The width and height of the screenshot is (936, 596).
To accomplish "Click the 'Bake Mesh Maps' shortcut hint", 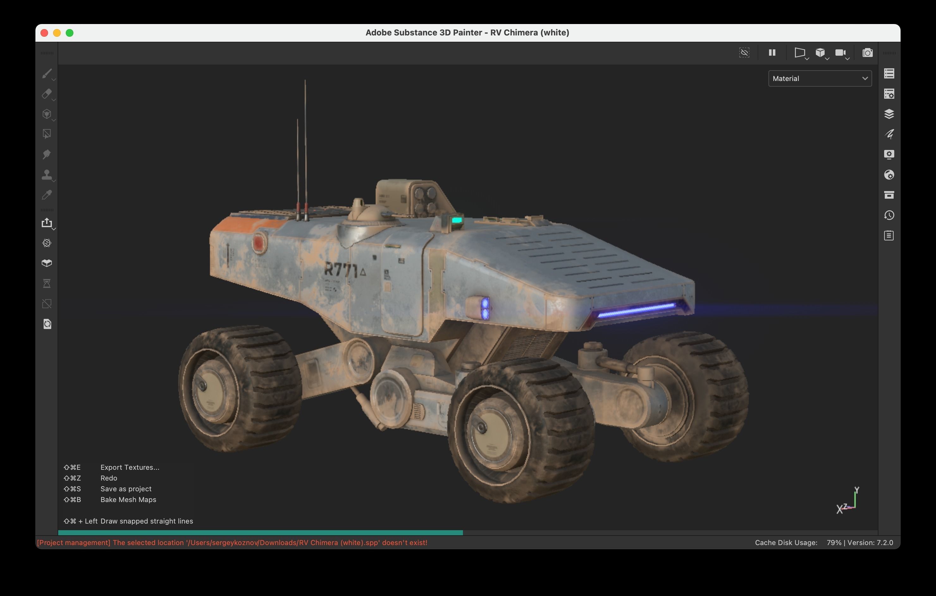I will pos(128,500).
